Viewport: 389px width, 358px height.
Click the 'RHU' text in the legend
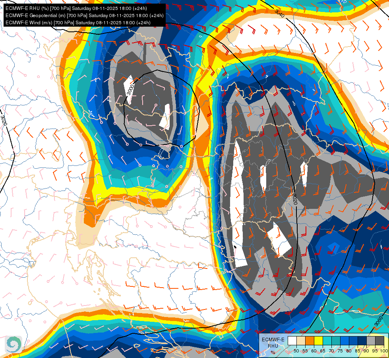[x=273, y=346]
